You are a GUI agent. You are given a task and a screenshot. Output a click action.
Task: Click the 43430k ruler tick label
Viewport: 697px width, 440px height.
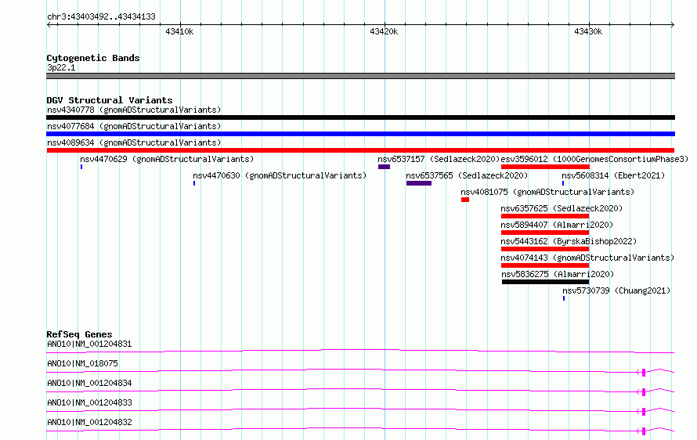(x=589, y=31)
